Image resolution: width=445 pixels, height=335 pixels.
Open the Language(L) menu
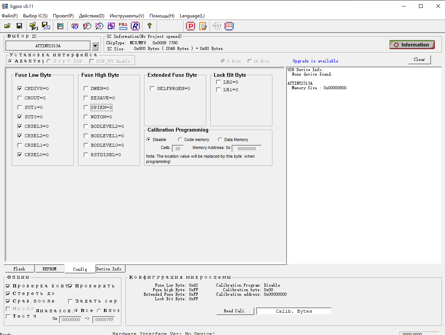pos(192,16)
